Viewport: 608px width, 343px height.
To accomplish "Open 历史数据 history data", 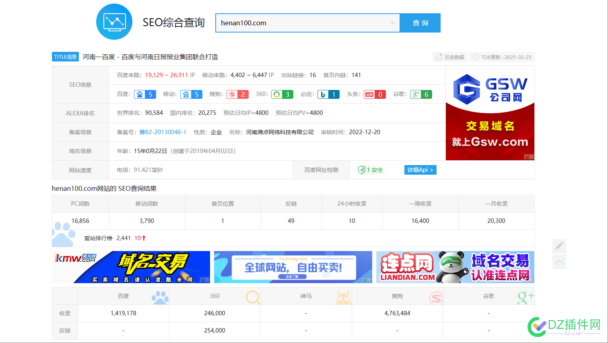I will click(x=450, y=57).
